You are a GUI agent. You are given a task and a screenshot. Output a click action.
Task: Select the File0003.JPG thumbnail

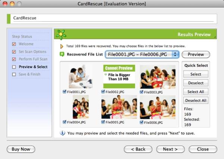(x=158, y=77)
